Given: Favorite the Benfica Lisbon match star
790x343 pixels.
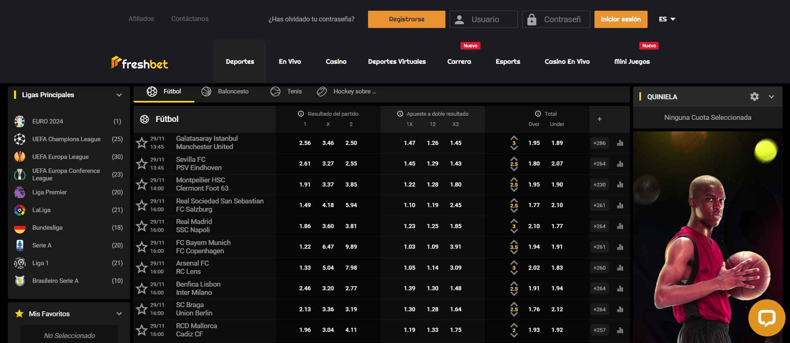Looking at the screenshot, I should pos(142,288).
